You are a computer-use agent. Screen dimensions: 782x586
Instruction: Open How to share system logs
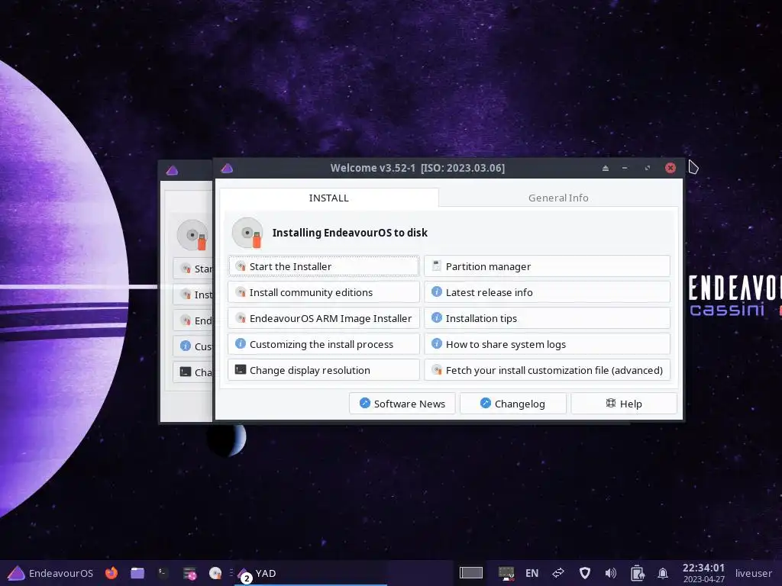coord(547,344)
